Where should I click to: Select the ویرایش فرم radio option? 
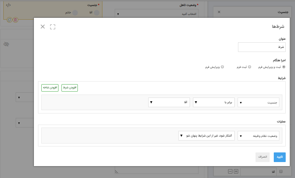tap(222, 67)
